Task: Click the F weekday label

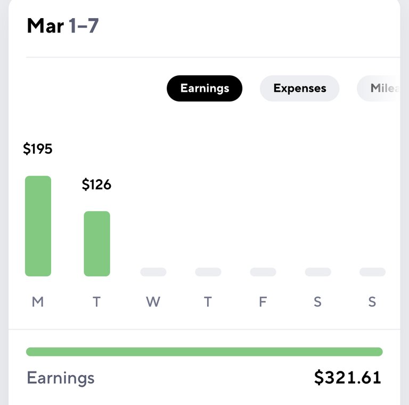Action: [263, 302]
